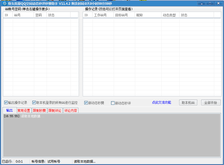
Task: Click ID column header in 操作记录 list
Action: pos(88,15)
